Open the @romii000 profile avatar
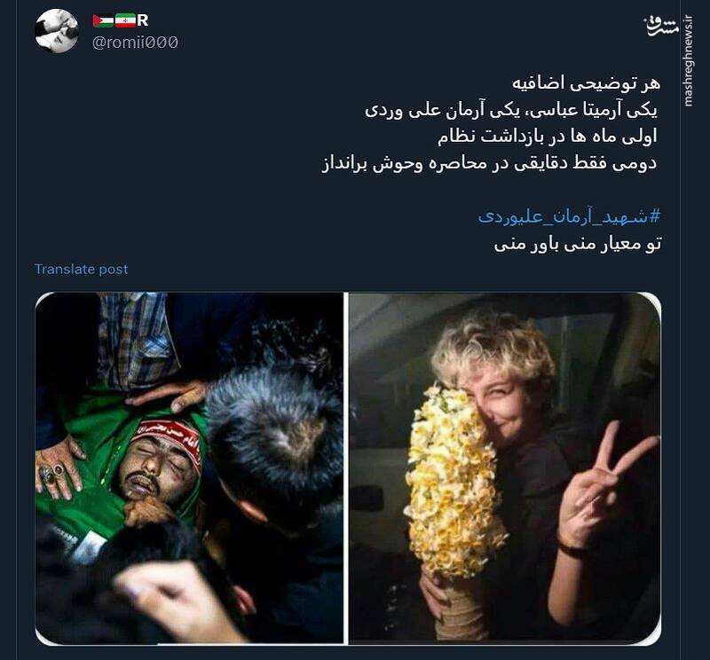The width and height of the screenshot is (710, 660). point(57,31)
